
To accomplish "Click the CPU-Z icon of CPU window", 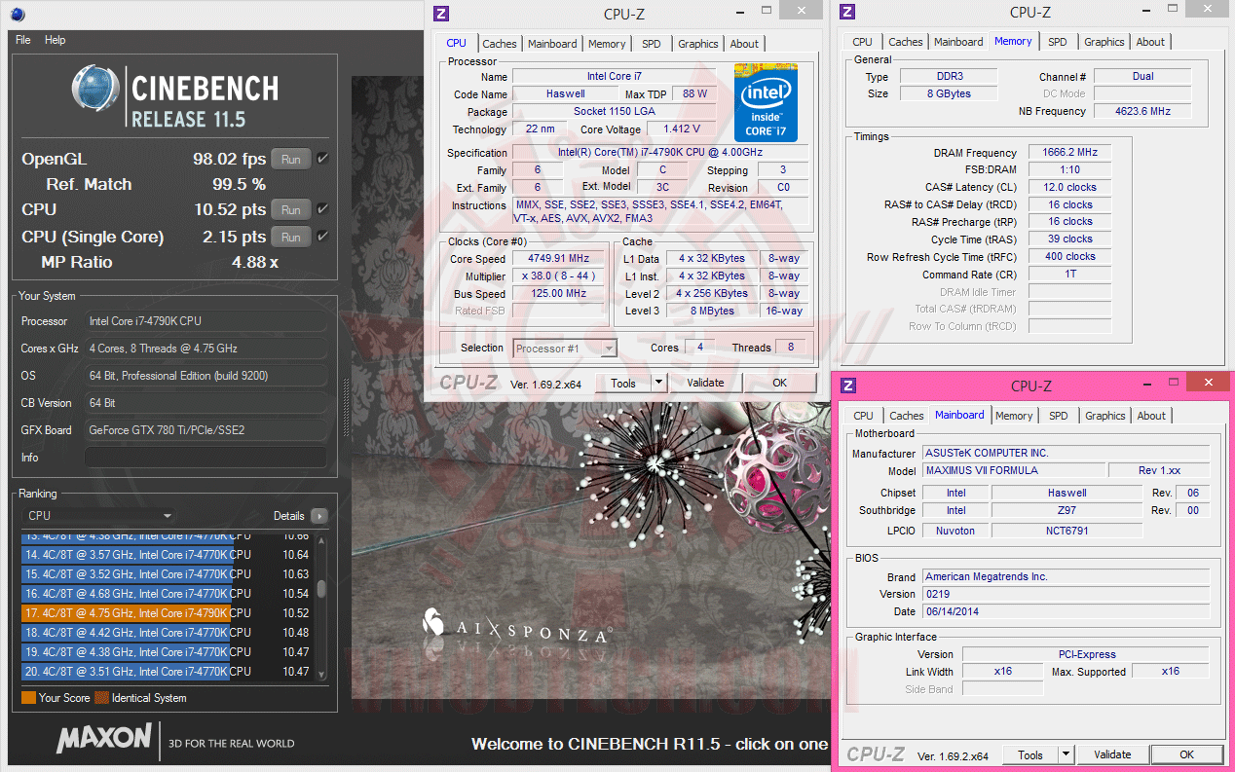I will pyautogui.click(x=441, y=13).
